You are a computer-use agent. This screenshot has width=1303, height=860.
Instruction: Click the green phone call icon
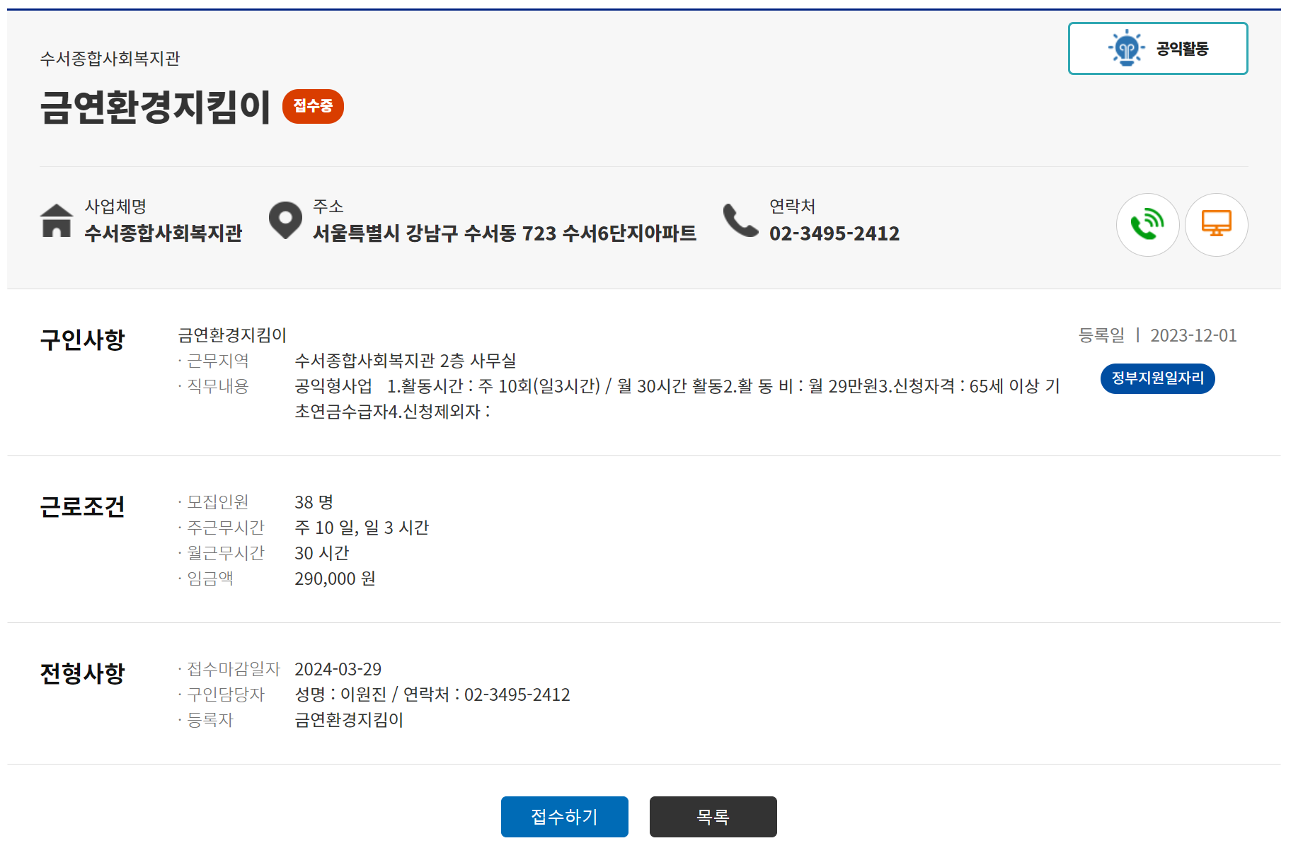point(1147,224)
